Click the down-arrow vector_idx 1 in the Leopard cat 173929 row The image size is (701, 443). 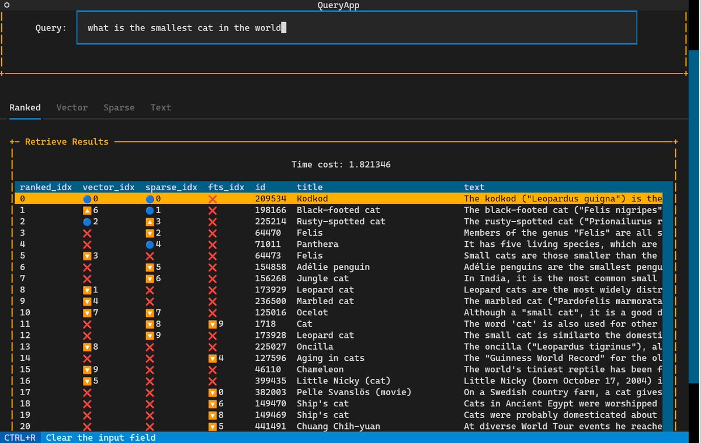[90, 289]
